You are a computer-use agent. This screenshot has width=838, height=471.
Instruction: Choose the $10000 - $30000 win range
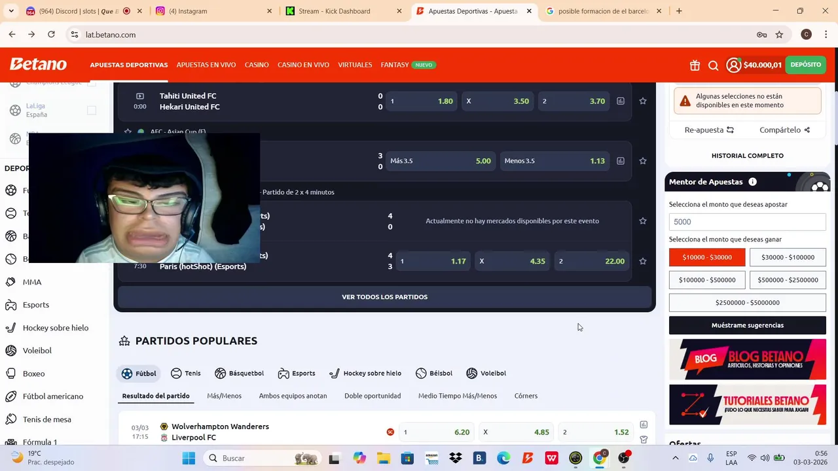[x=707, y=257]
